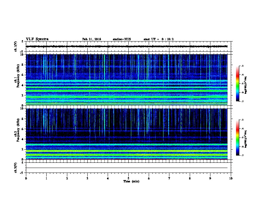Click the ch.1 Frequency (kHz) axis label
Image resolution: width=260 pixels, height=200 pixels.
[17, 76]
